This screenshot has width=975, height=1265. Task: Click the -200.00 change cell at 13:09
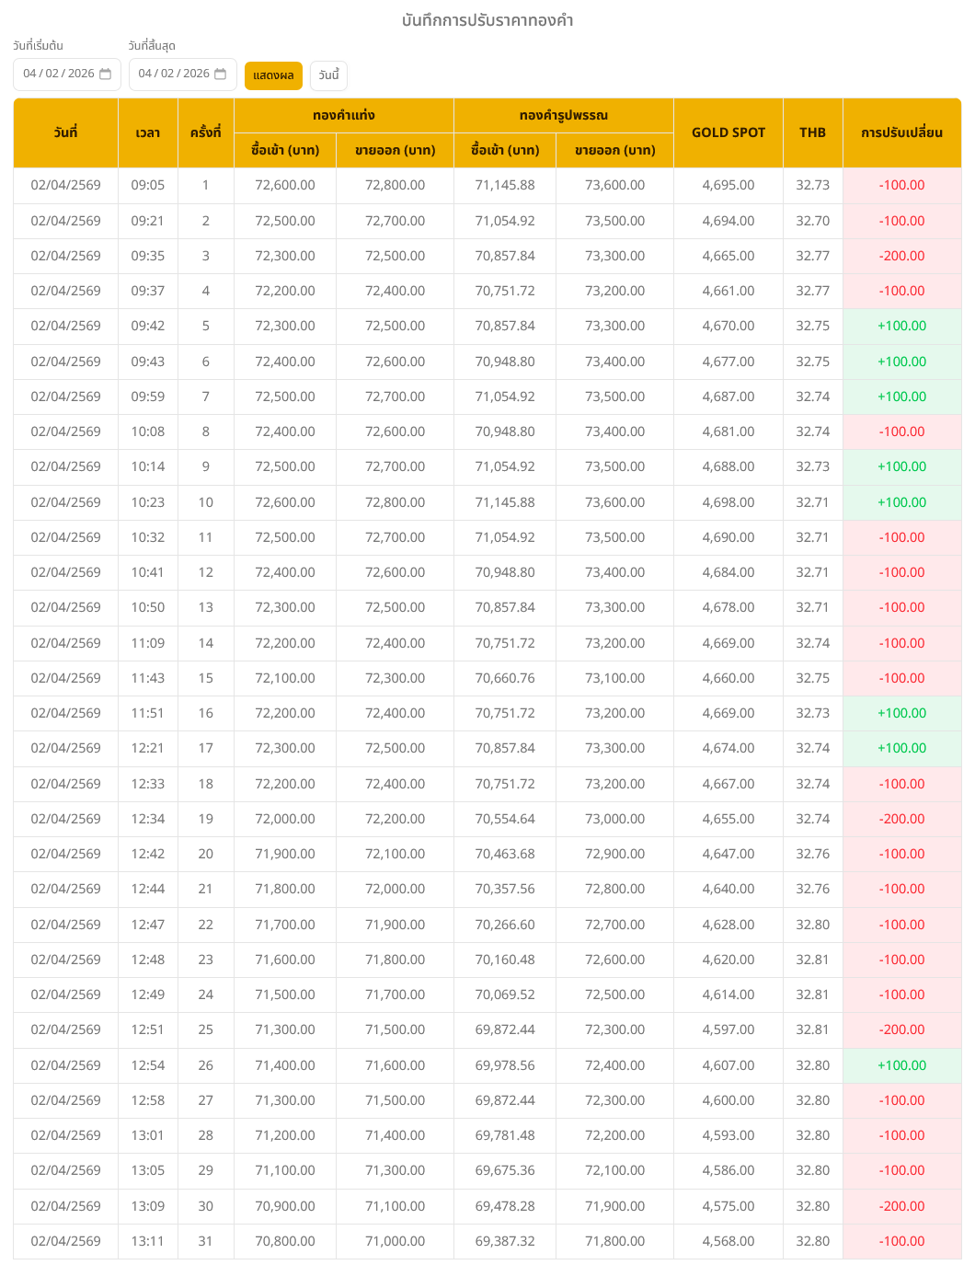click(901, 1206)
